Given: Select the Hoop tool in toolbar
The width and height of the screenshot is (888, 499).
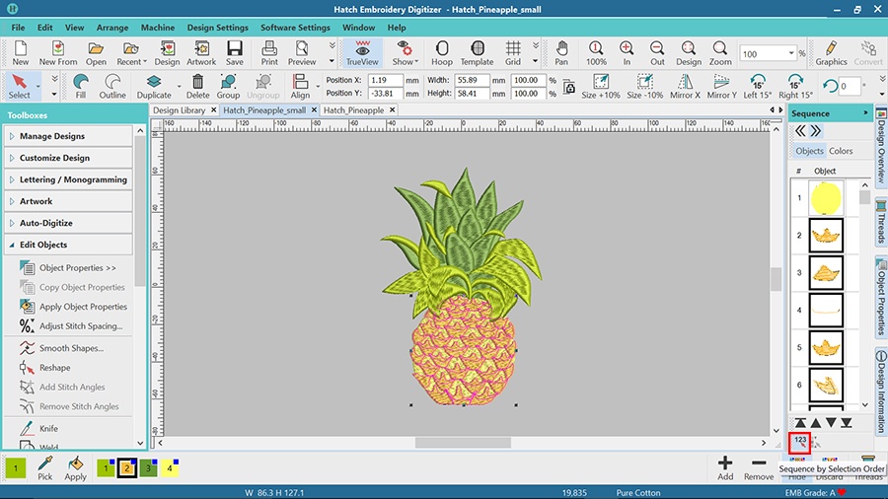Looking at the screenshot, I should [441, 52].
